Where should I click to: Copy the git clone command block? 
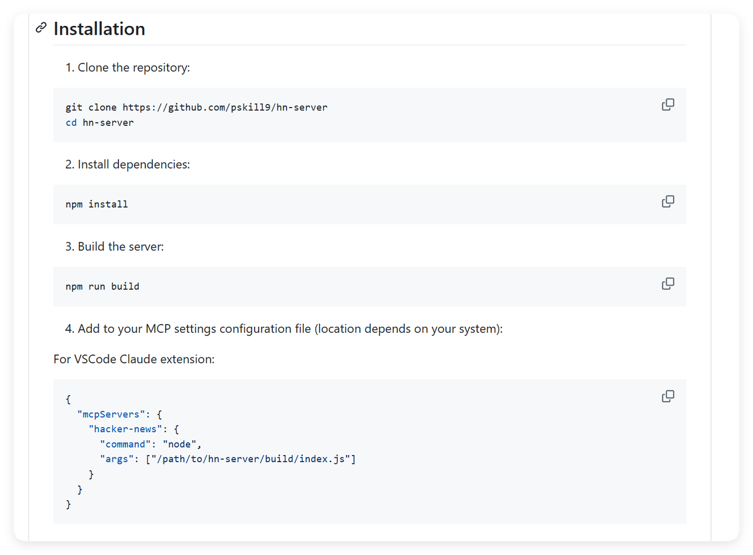click(x=668, y=105)
